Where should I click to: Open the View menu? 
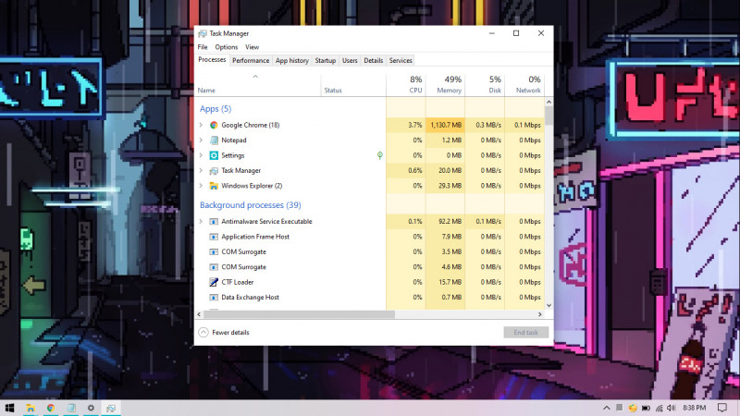252,47
